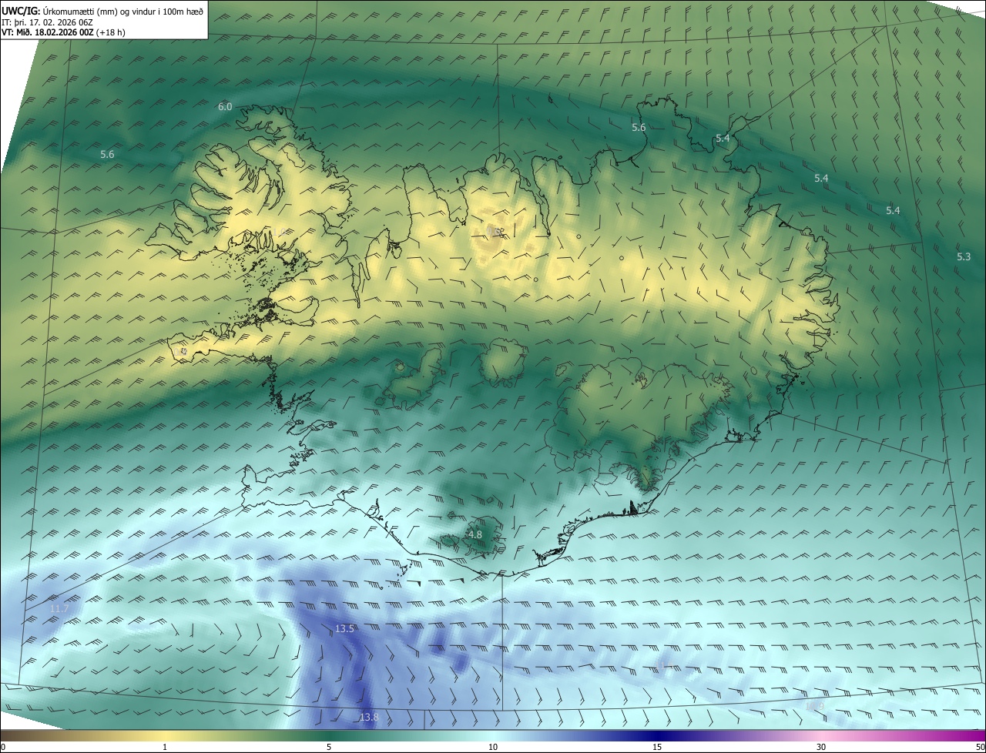Click the 5.6 label west of the Westfjords

pos(107,155)
